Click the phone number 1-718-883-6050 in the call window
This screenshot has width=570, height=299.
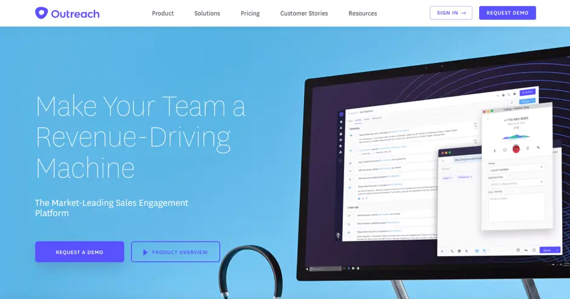point(516,119)
